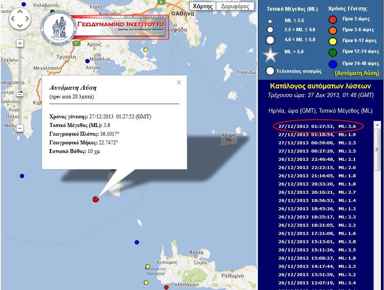Click yellow earthquake marker east of Άργος
Image resolution: width=384 pixels, height=290 pixels.
145,50
